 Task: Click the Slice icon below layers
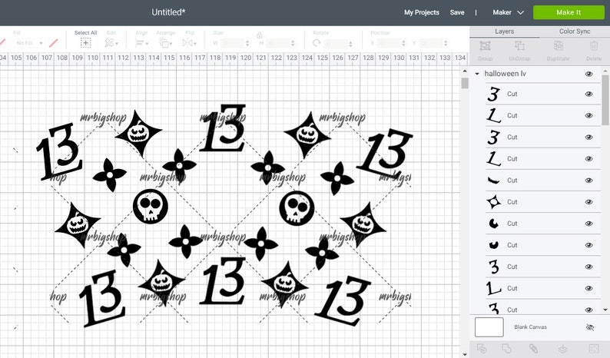pos(482,348)
